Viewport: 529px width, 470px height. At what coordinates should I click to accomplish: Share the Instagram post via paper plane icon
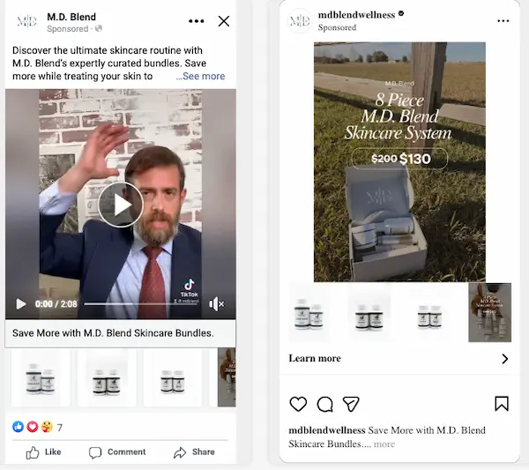point(351,404)
